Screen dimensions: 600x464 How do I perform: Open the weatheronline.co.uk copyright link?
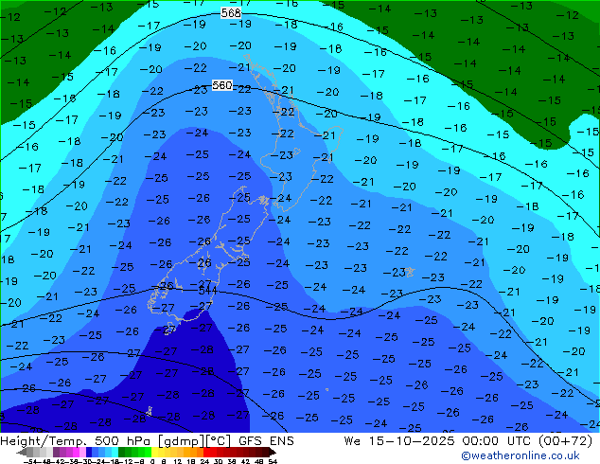(521, 455)
